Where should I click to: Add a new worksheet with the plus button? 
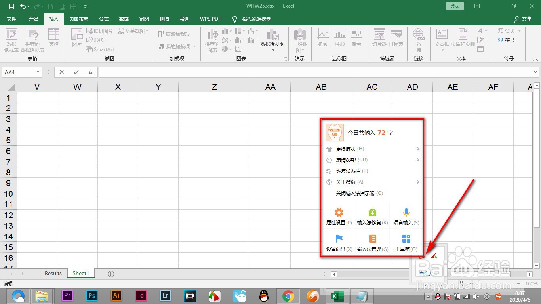[110, 274]
